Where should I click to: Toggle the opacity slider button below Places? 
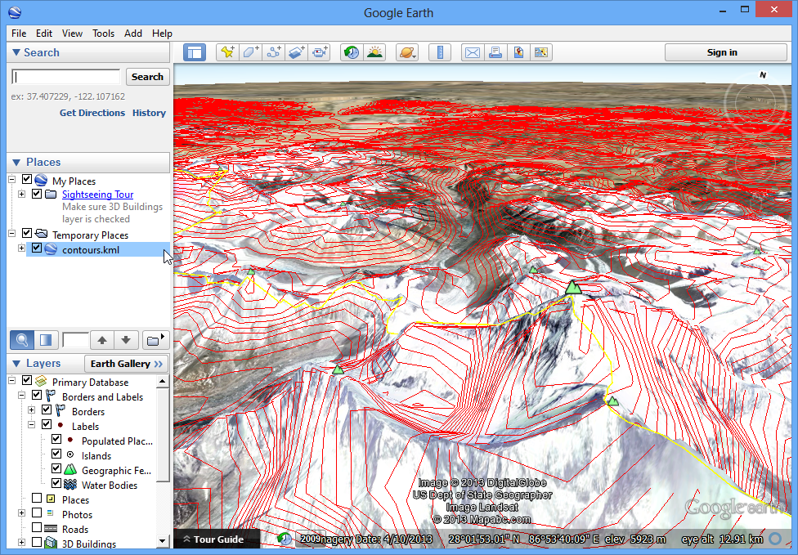(x=46, y=340)
